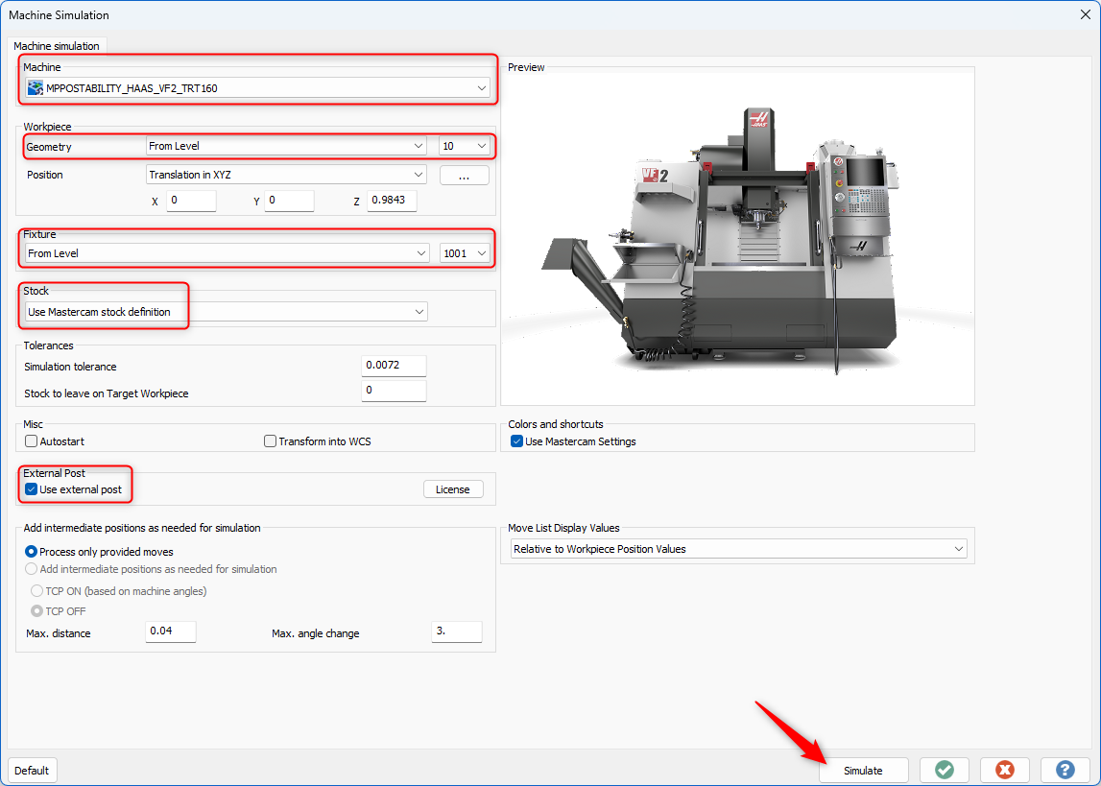Open the Stock definition dropdown
Image resolution: width=1101 pixels, height=786 pixels.
[x=227, y=312]
